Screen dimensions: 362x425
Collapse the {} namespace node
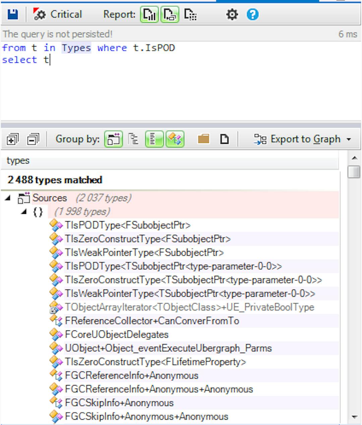24,212
